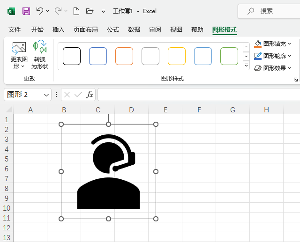Open 图形轮廓 dropdown
Image resolution: width=300 pixels, height=242 pixels.
tap(272, 56)
